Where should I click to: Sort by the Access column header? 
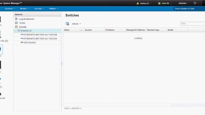94,30
